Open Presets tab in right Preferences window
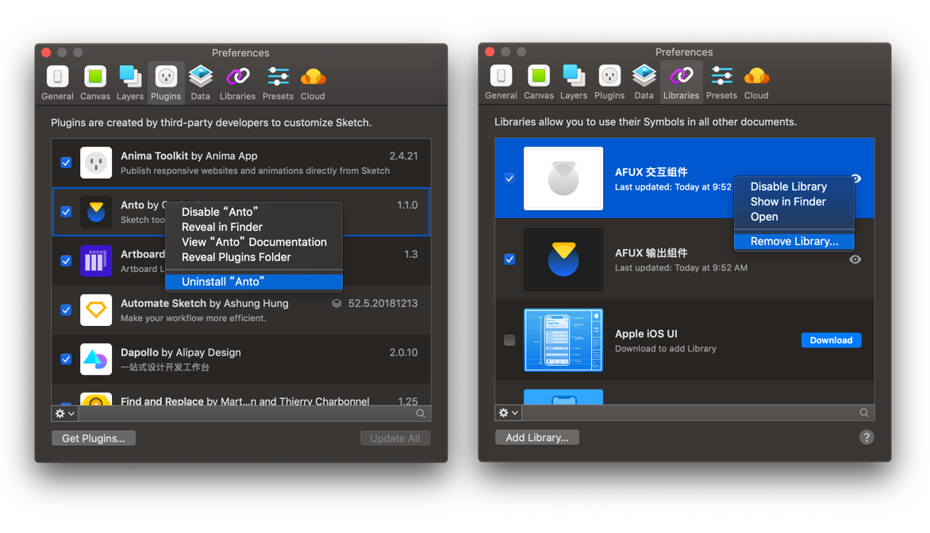This screenshot has height=533, width=930. (721, 82)
